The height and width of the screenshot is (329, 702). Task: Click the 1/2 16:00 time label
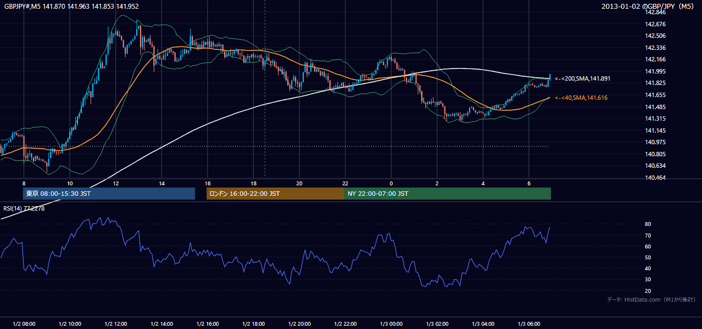click(208, 324)
